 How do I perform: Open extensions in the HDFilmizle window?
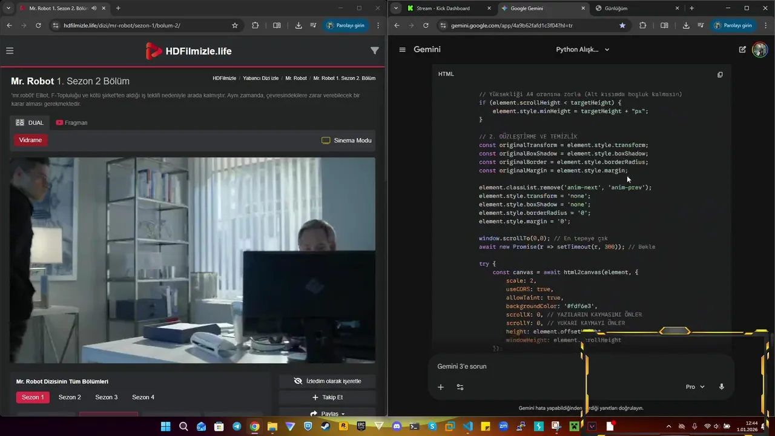(255, 25)
